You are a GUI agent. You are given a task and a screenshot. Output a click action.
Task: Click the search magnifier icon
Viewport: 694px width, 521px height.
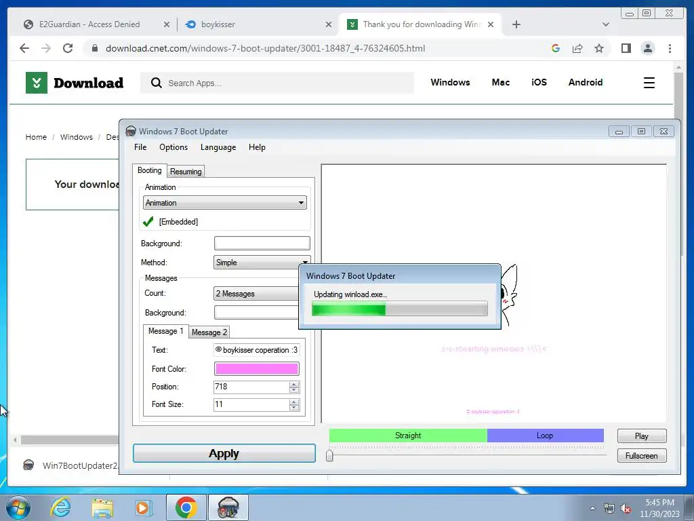[x=157, y=83]
